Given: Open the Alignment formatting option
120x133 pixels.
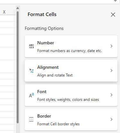Looking at the screenshot, I should 71,71.
